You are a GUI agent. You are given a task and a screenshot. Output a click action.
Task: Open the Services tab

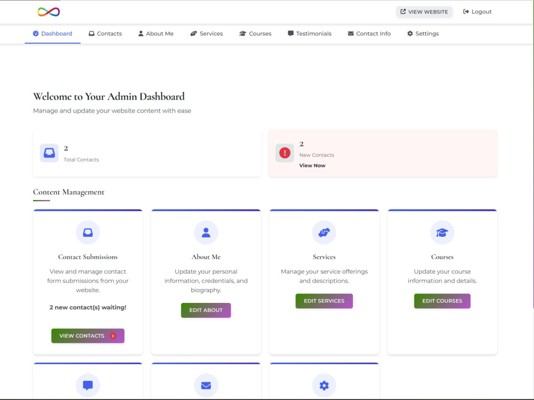coord(207,33)
